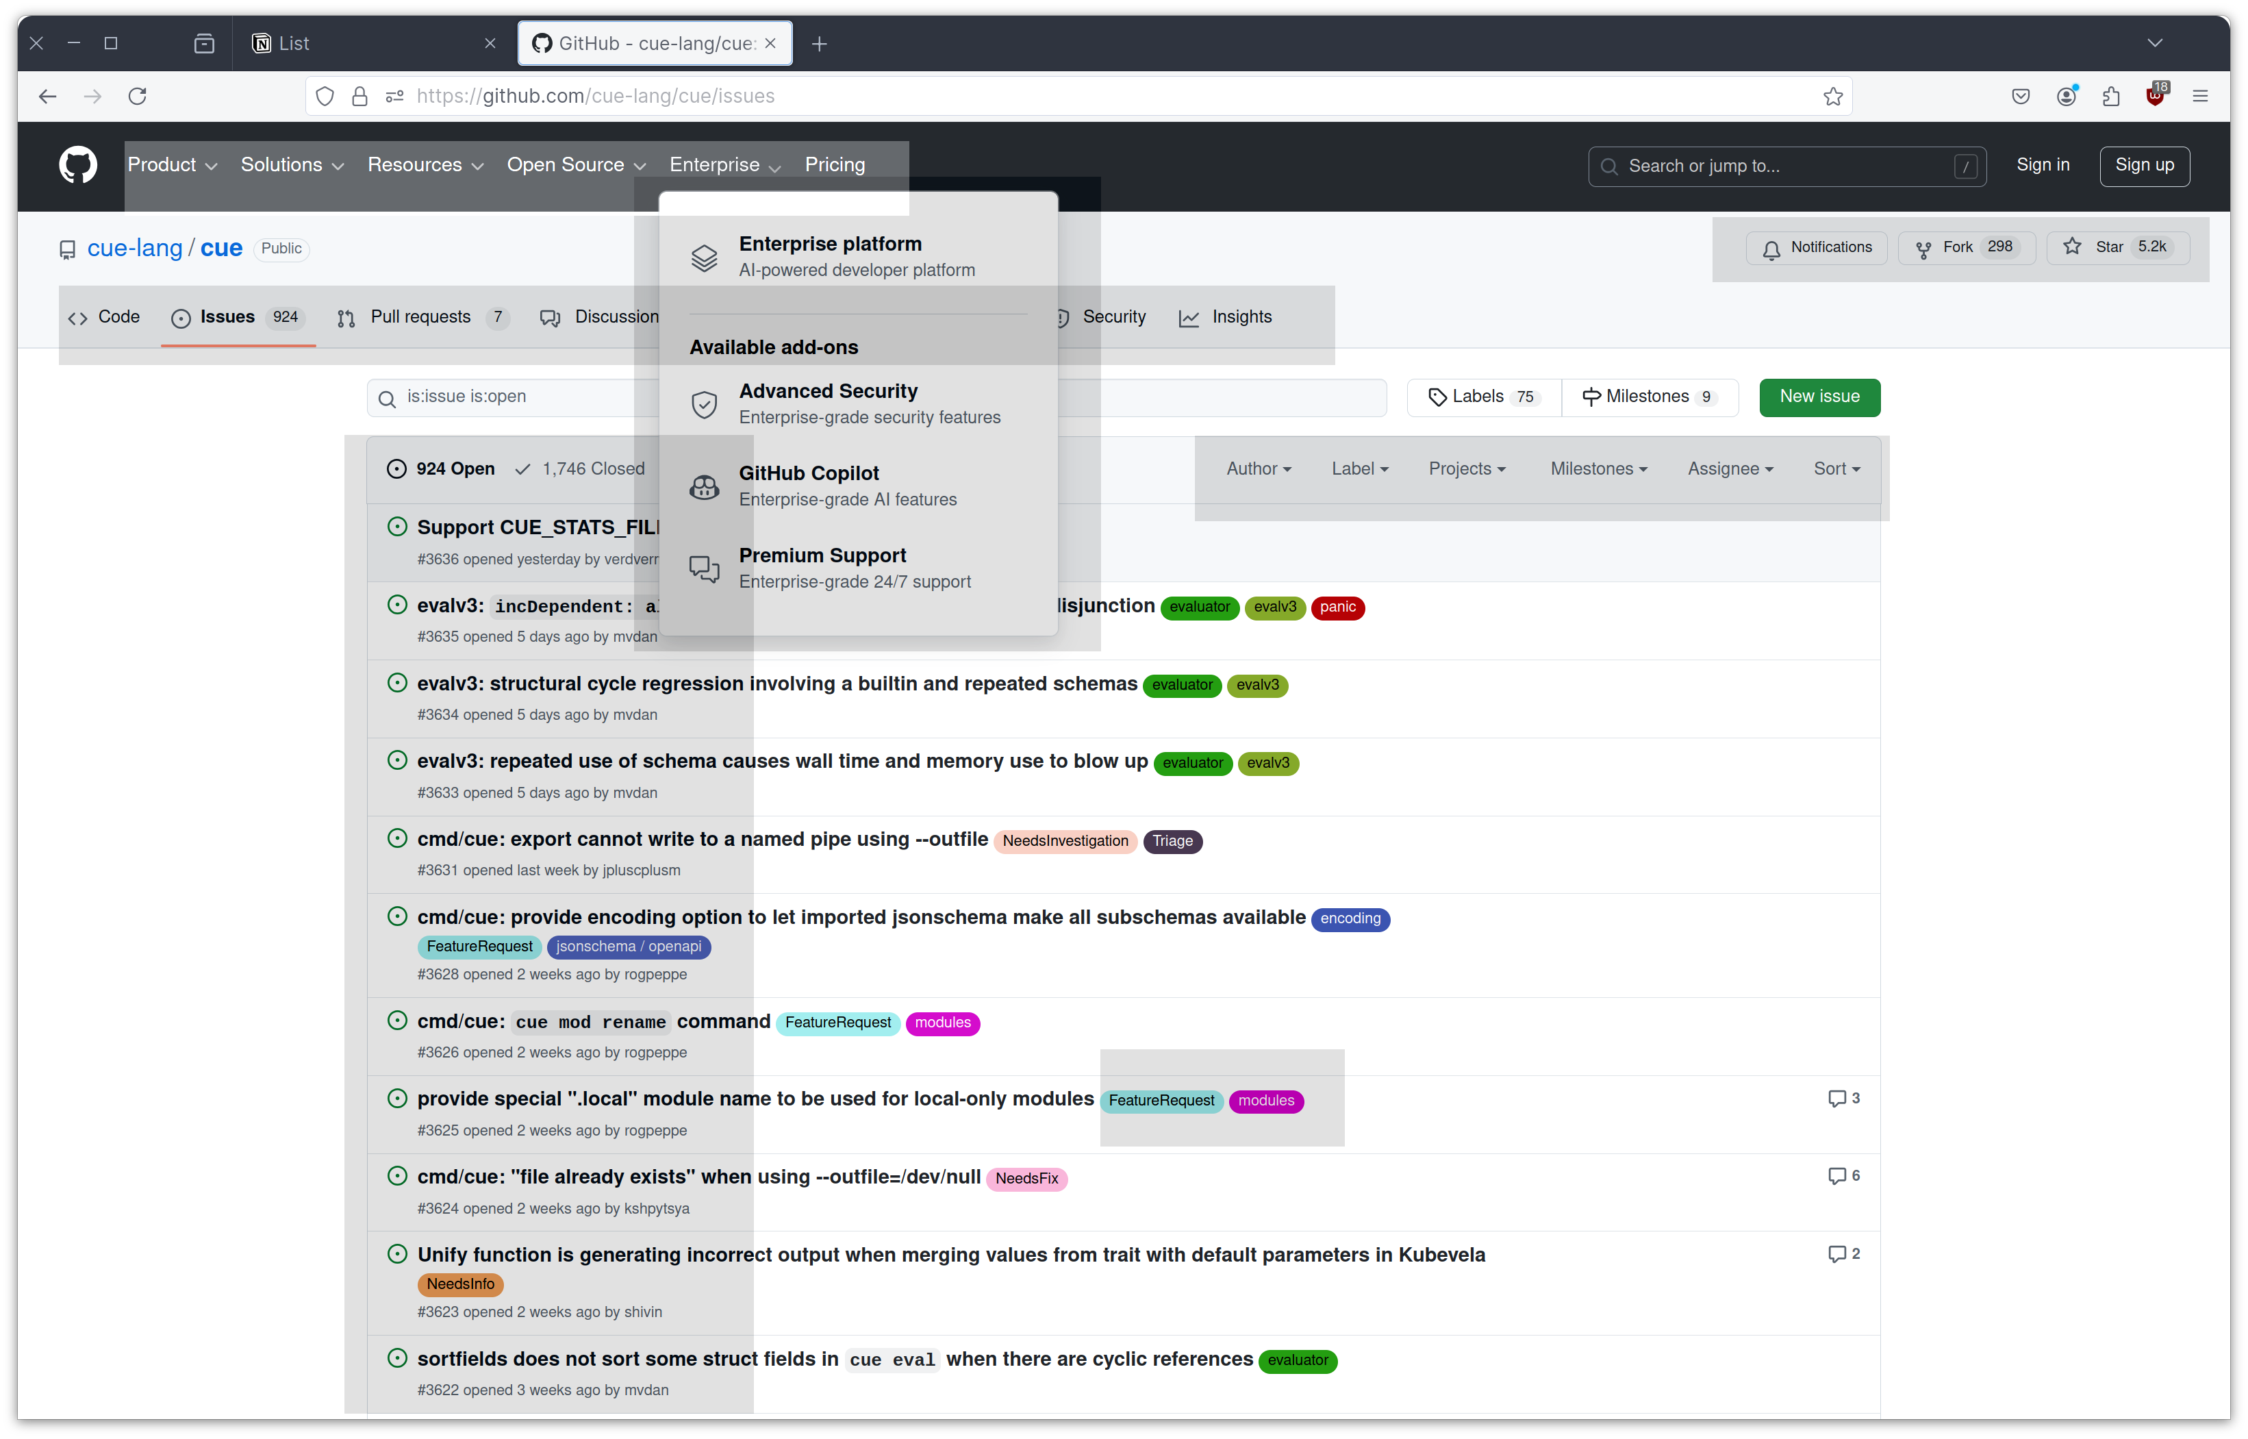Open Pocket save icon in toolbar
This screenshot has height=1439, width=2248.
2021,97
